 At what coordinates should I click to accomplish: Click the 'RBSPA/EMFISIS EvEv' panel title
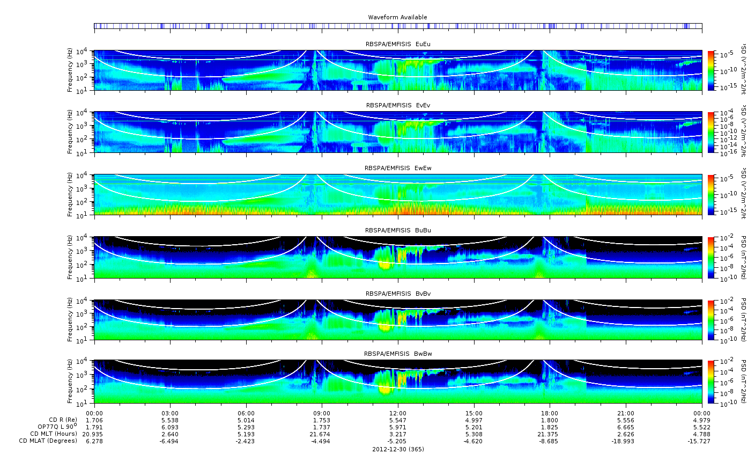[398, 106]
